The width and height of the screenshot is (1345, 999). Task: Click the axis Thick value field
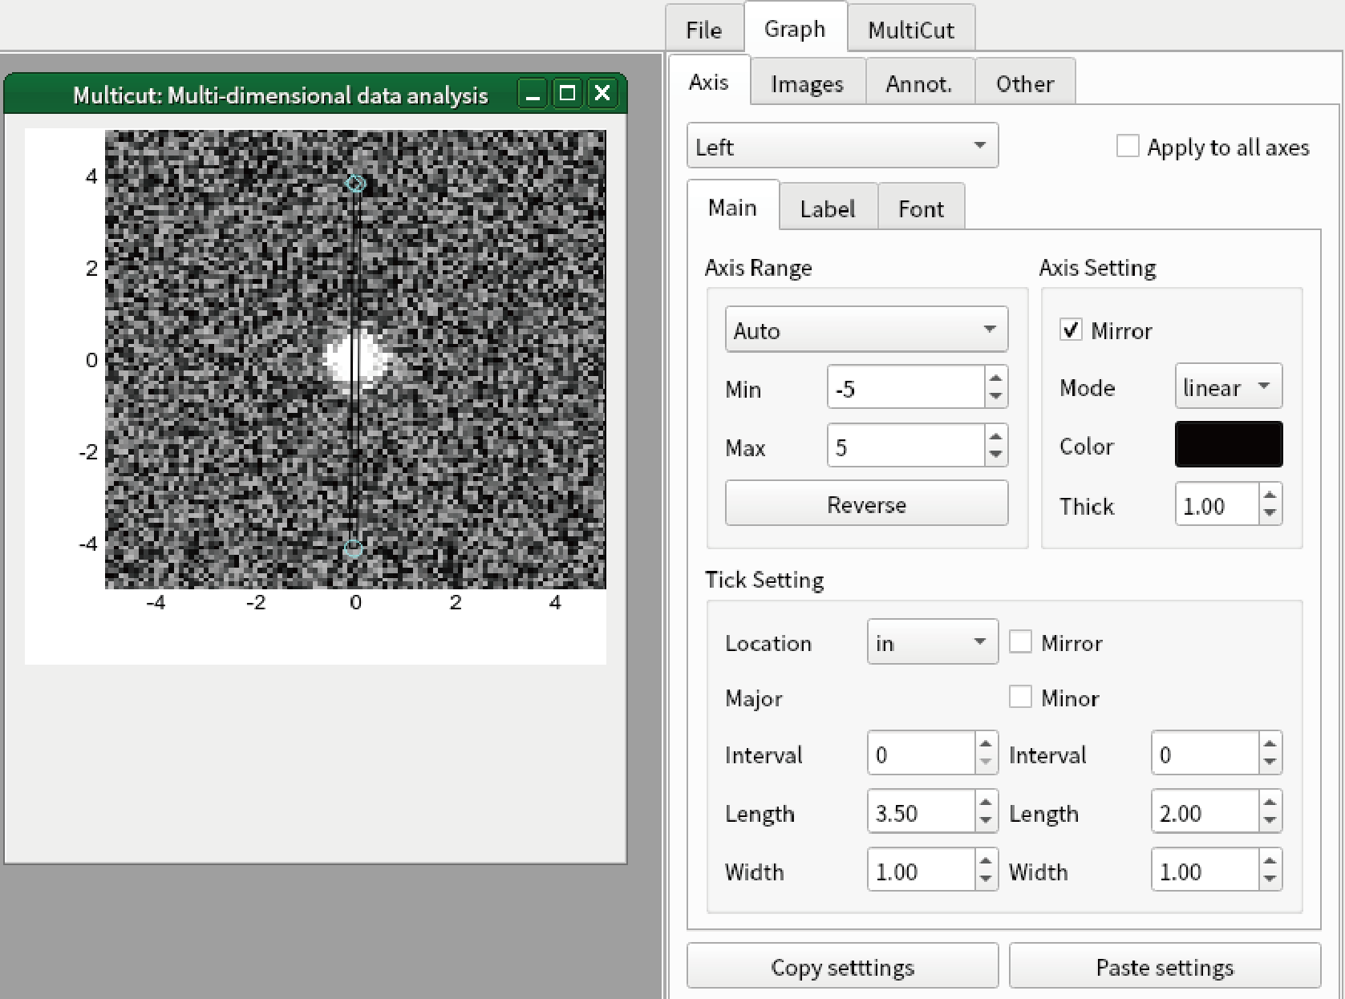tap(1217, 505)
